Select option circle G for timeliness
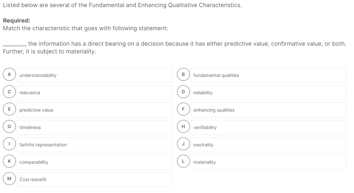The height and width of the screenshot is (193, 354). pyautogui.click(x=9, y=127)
